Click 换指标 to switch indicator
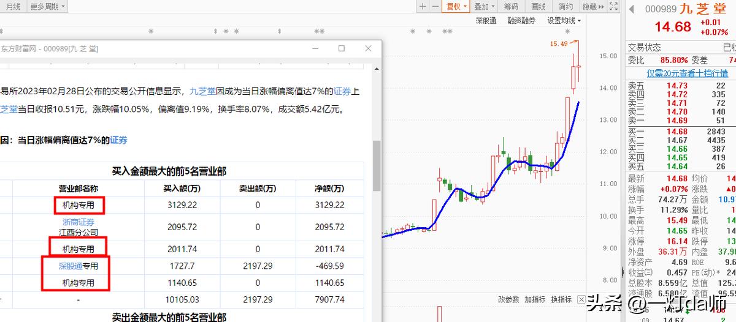 coord(561,299)
